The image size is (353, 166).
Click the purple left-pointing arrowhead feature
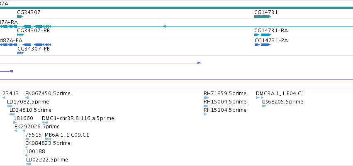(x=11, y=71)
